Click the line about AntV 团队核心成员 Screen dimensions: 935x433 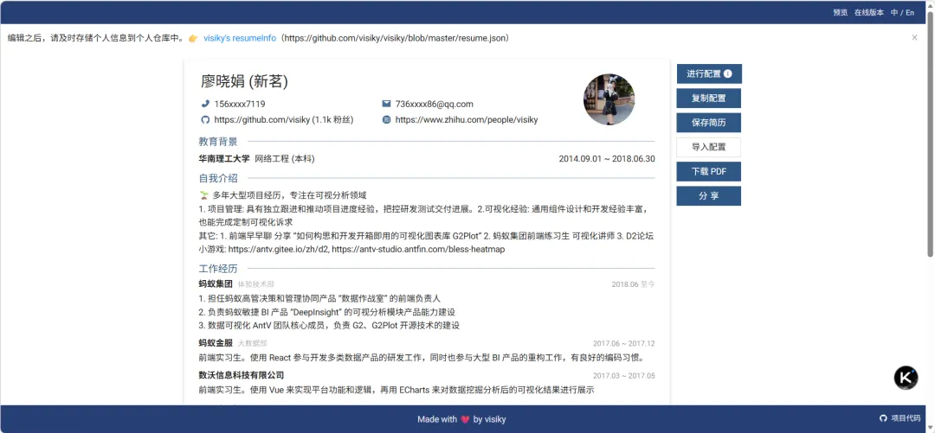[x=329, y=326]
